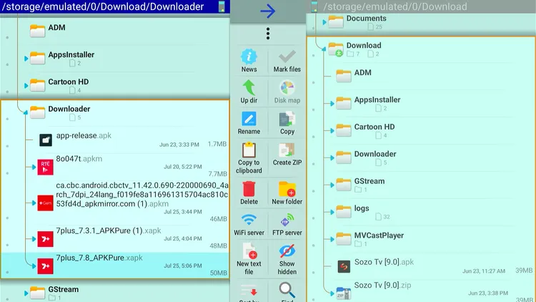Screen dimensions: 536x302
Task: Click the Rename pencil icon
Action: pos(249,119)
